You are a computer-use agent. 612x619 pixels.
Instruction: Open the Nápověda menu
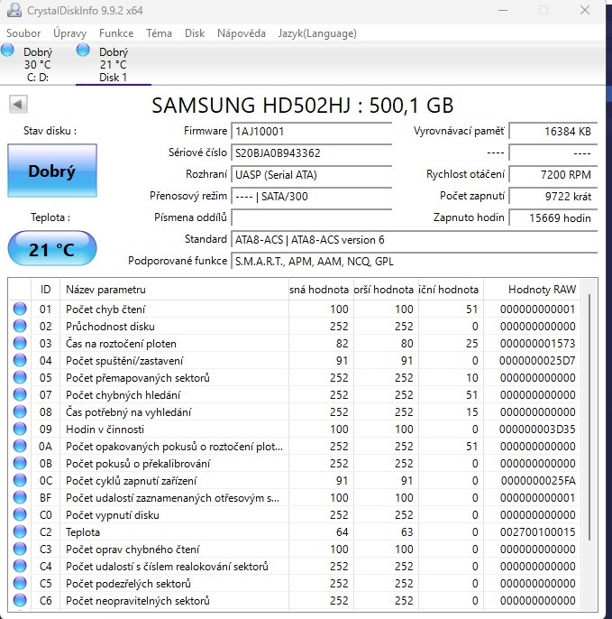tap(242, 33)
